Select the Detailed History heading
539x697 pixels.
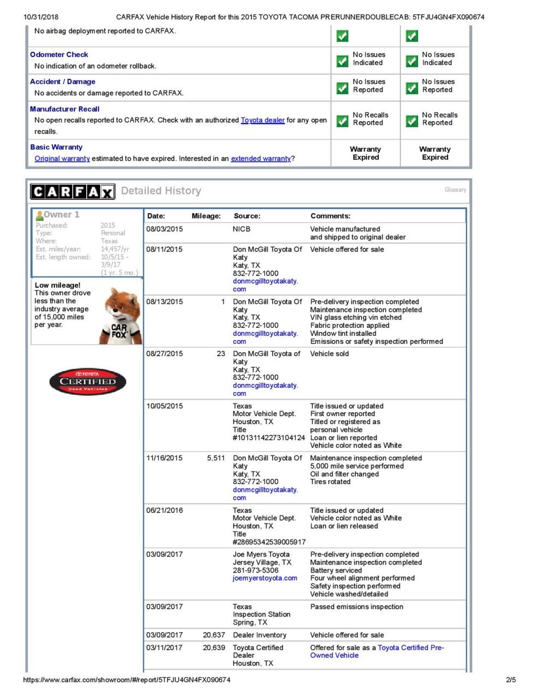point(161,191)
